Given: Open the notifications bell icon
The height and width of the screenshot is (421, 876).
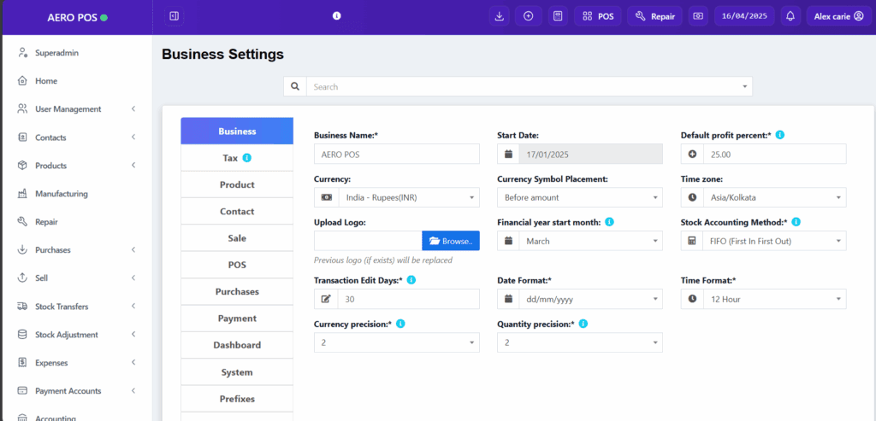Looking at the screenshot, I should pos(790,15).
